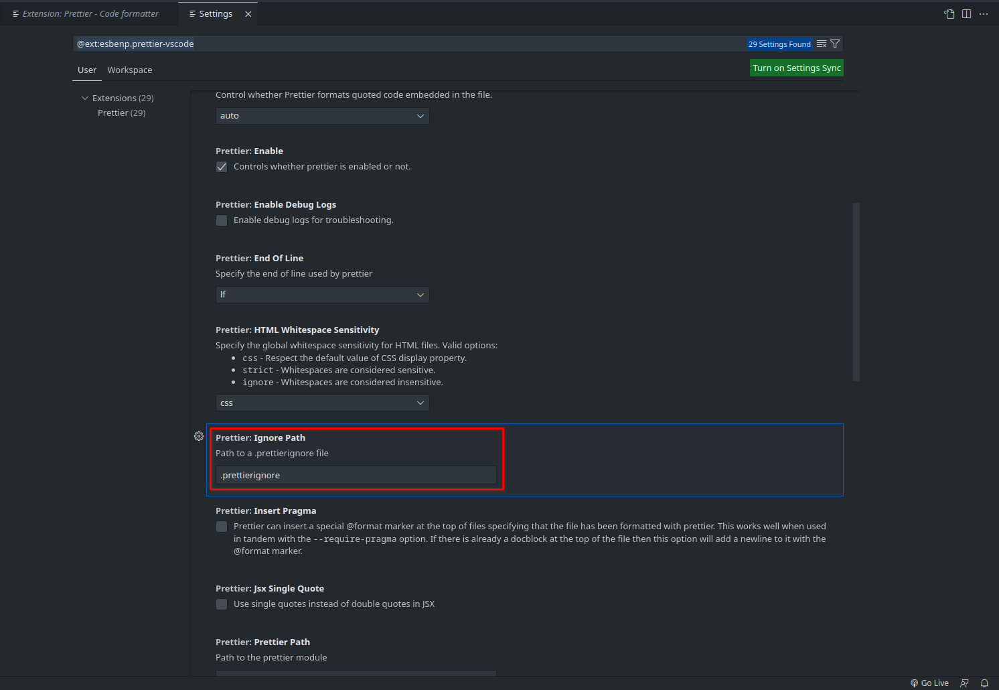Switch to Workspace settings tab
The height and width of the screenshot is (690, 999).
tap(130, 70)
